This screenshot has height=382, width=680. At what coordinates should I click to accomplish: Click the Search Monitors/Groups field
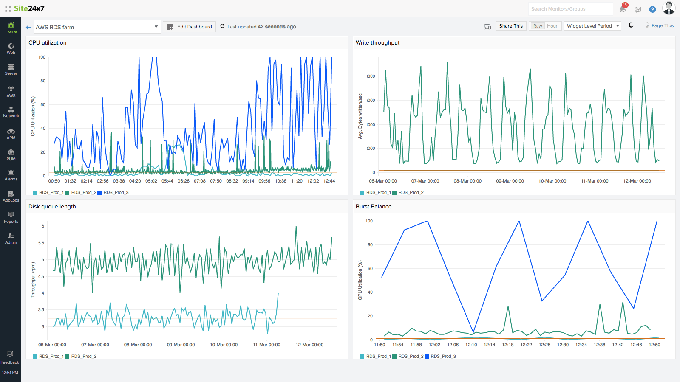click(570, 8)
